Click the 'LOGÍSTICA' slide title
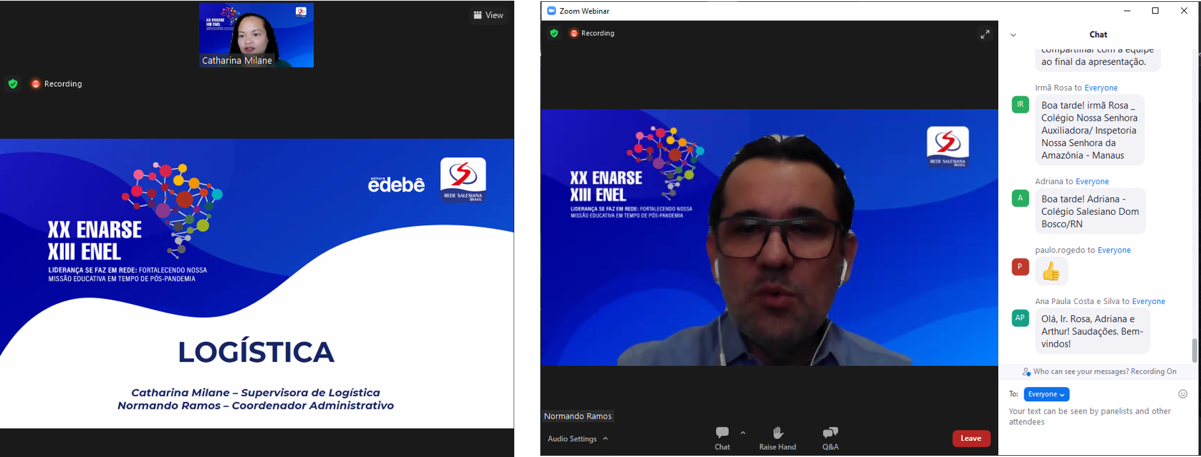Screen dimensions: 1201x457 (256, 352)
